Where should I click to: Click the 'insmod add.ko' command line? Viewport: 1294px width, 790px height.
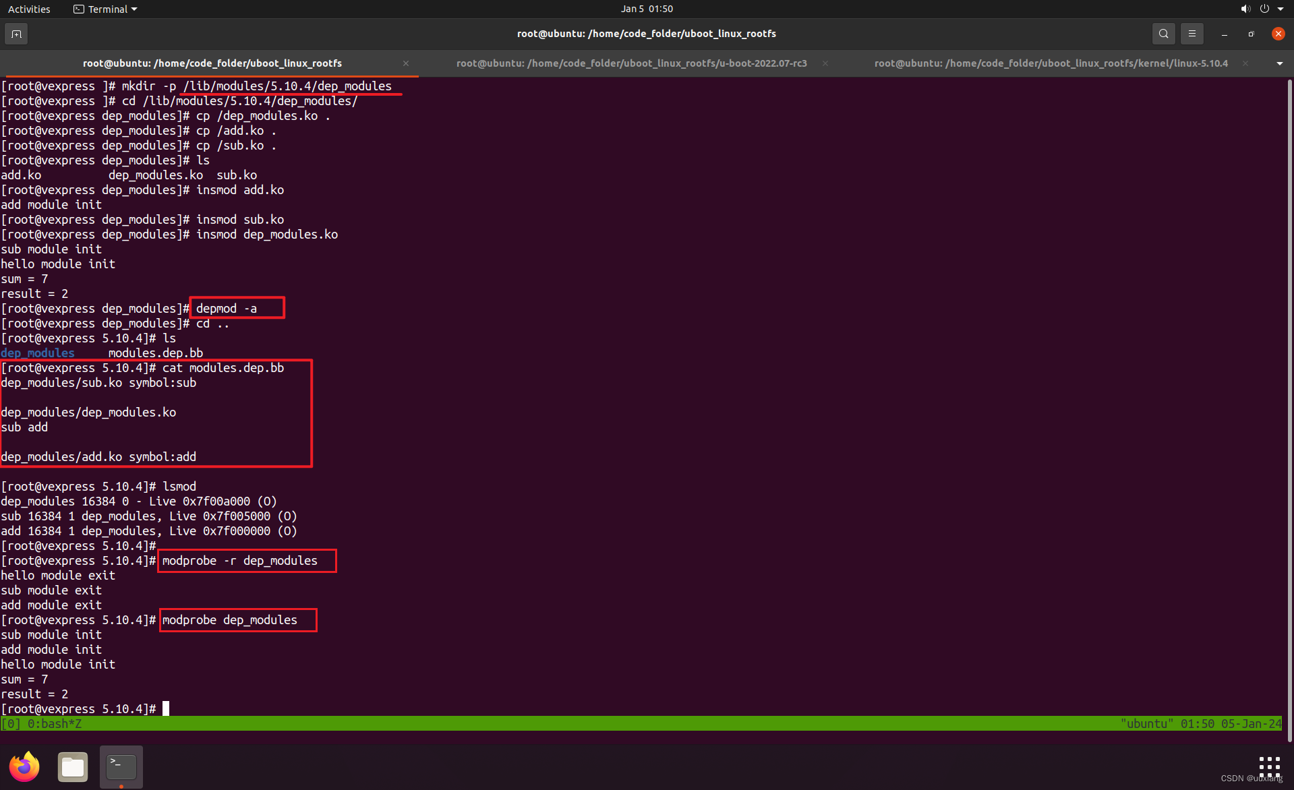142,190
